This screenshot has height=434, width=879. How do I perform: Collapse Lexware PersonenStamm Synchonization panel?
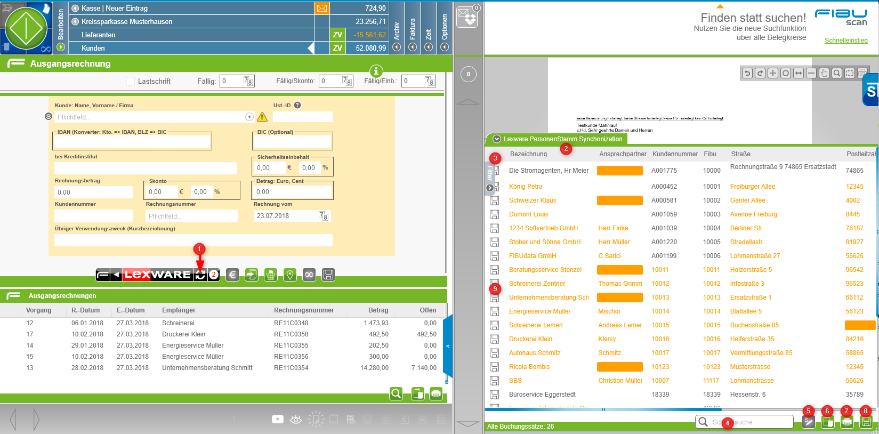tap(497, 139)
